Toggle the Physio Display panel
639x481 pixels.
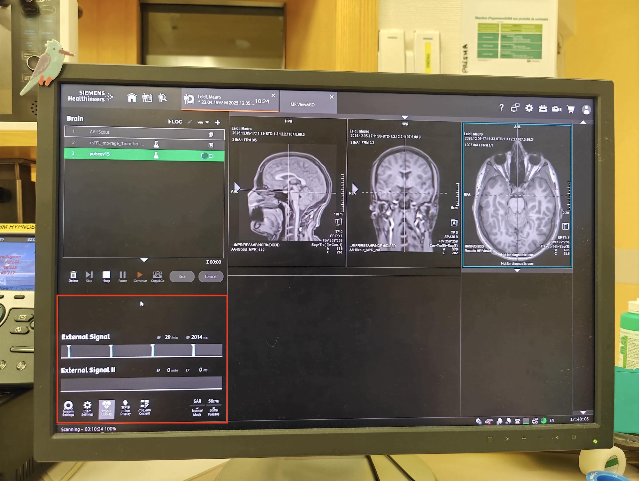(106, 408)
